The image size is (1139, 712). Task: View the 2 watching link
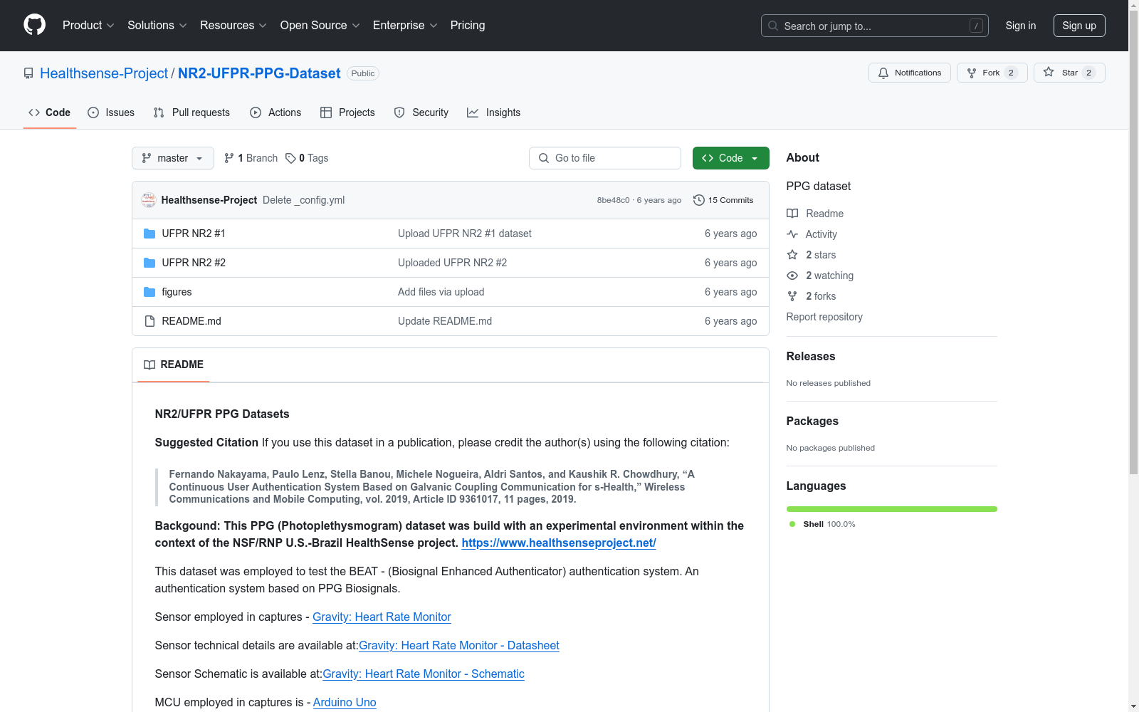(x=820, y=276)
